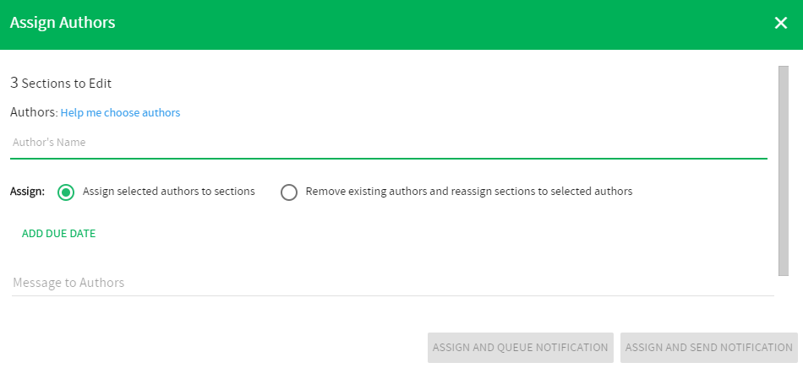The width and height of the screenshot is (803, 368).
Task: Click ASSIGN AND SEND NOTIFICATION button
Action: tap(709, 348)
